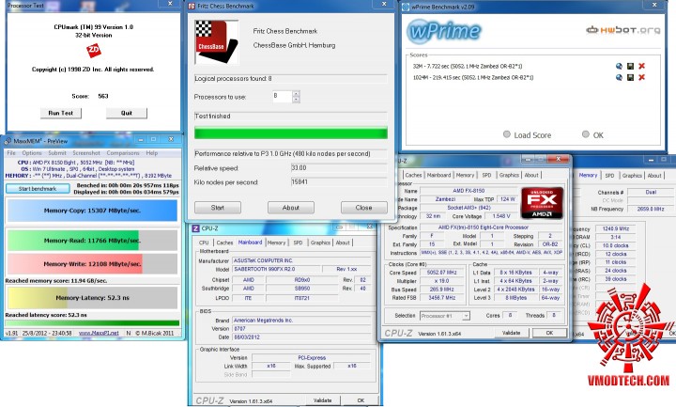Image resolution: width=676 pixels, height=407 pixels.
Task: Open the Memory tab in the CPU-Z Mainboard window
Action: [276, 243]
